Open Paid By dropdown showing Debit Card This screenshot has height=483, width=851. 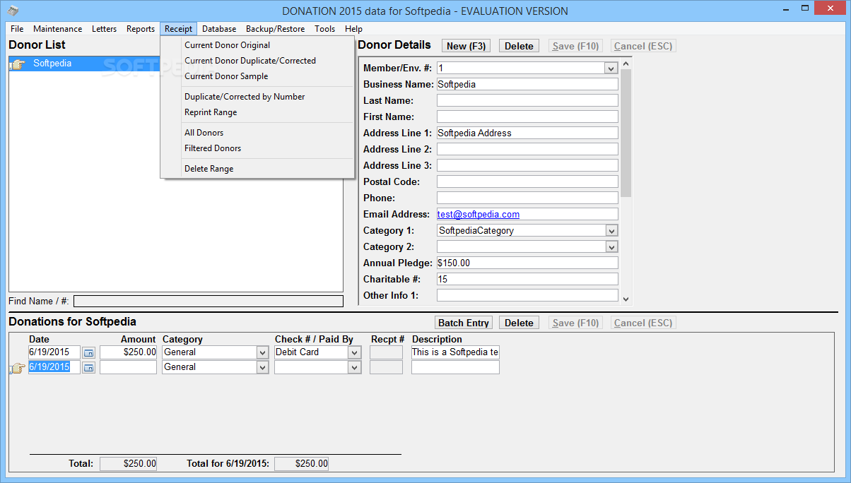355,352
